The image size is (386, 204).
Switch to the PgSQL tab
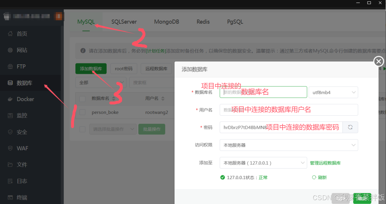[235, 22]
